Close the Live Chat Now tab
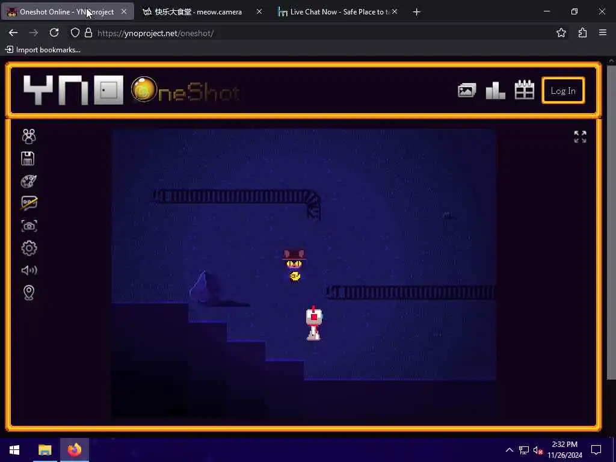This screenshot has width=616, height=462. (395, 12)
